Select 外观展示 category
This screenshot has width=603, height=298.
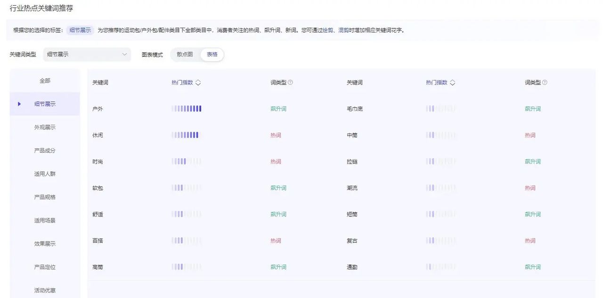pos(44,127)
